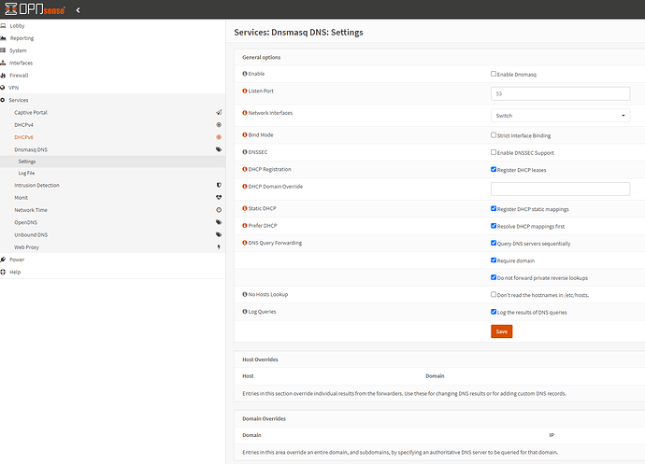Click the Network Time clock icon

218,210
